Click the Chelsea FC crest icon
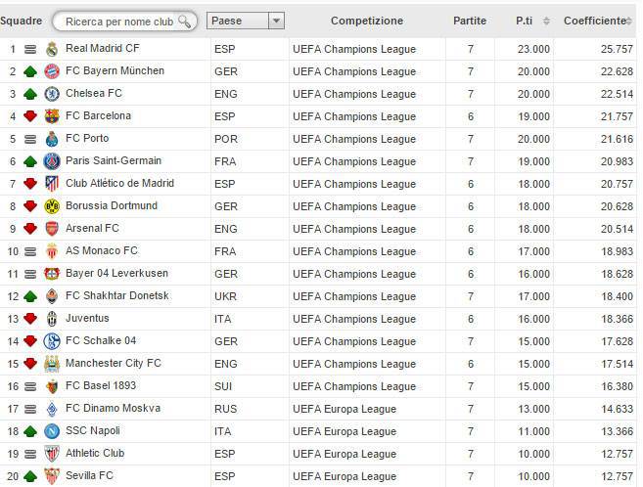The height and width of the screenshot is (487, 643). click(52, 94)
